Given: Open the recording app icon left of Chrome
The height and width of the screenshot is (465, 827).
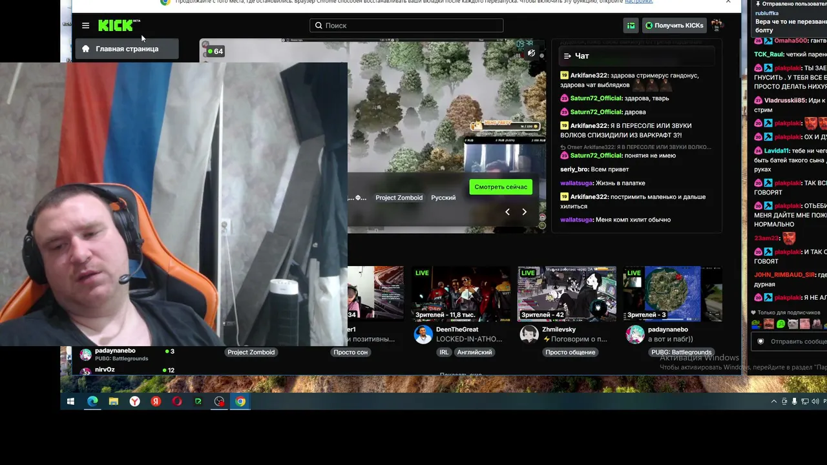Looking at the screenshot, I should pyautogui.click(x=220, y=402).
